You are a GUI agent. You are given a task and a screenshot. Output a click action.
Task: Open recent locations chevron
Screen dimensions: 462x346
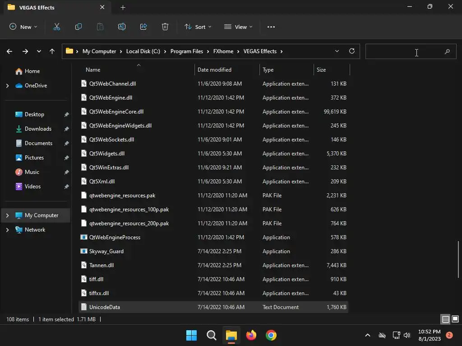(x=39, y=51)
